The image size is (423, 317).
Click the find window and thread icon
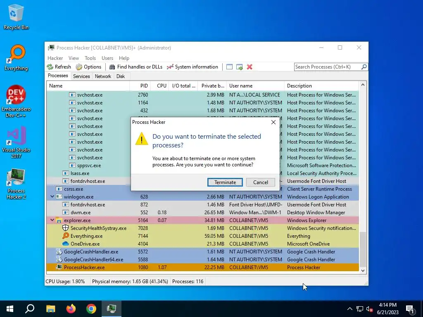(x=239, y=67)
